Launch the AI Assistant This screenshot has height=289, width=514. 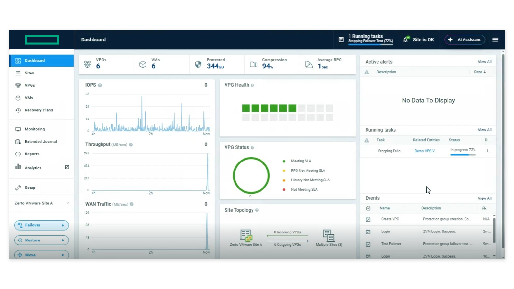tap(465, 39)
